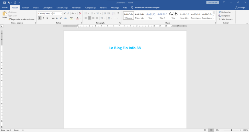Viewport: 249px width, 132px height.
Task: Open the line spacing options
Action: (102, 18)
